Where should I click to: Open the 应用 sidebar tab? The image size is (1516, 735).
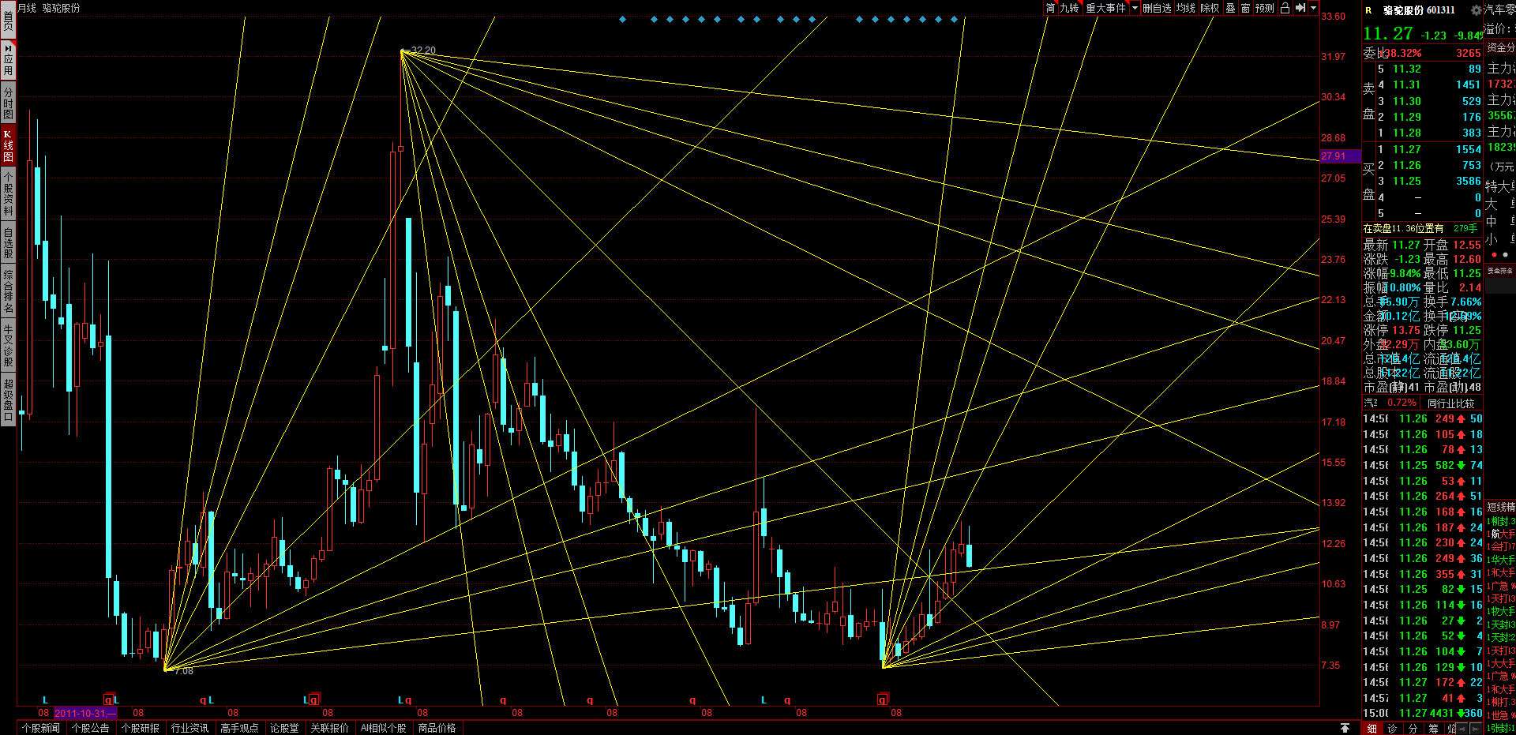8,60
